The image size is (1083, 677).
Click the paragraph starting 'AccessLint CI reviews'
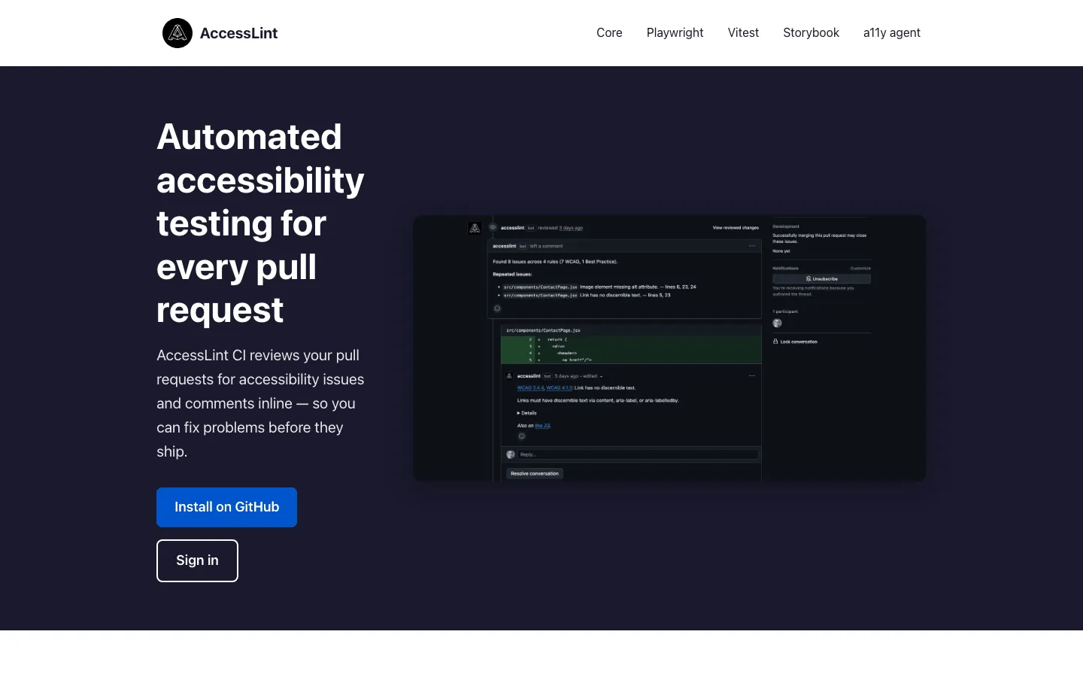coord(260,403)
